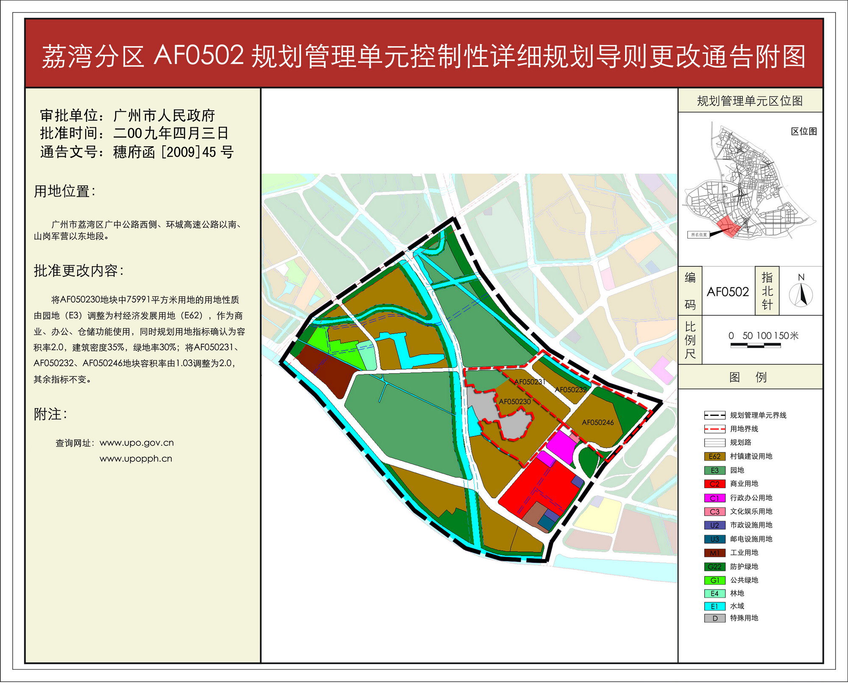Click the G1 bright green legend swatch
Image resolution: width=848 pixels, height=693 pixels.
[x=714, y=580]
